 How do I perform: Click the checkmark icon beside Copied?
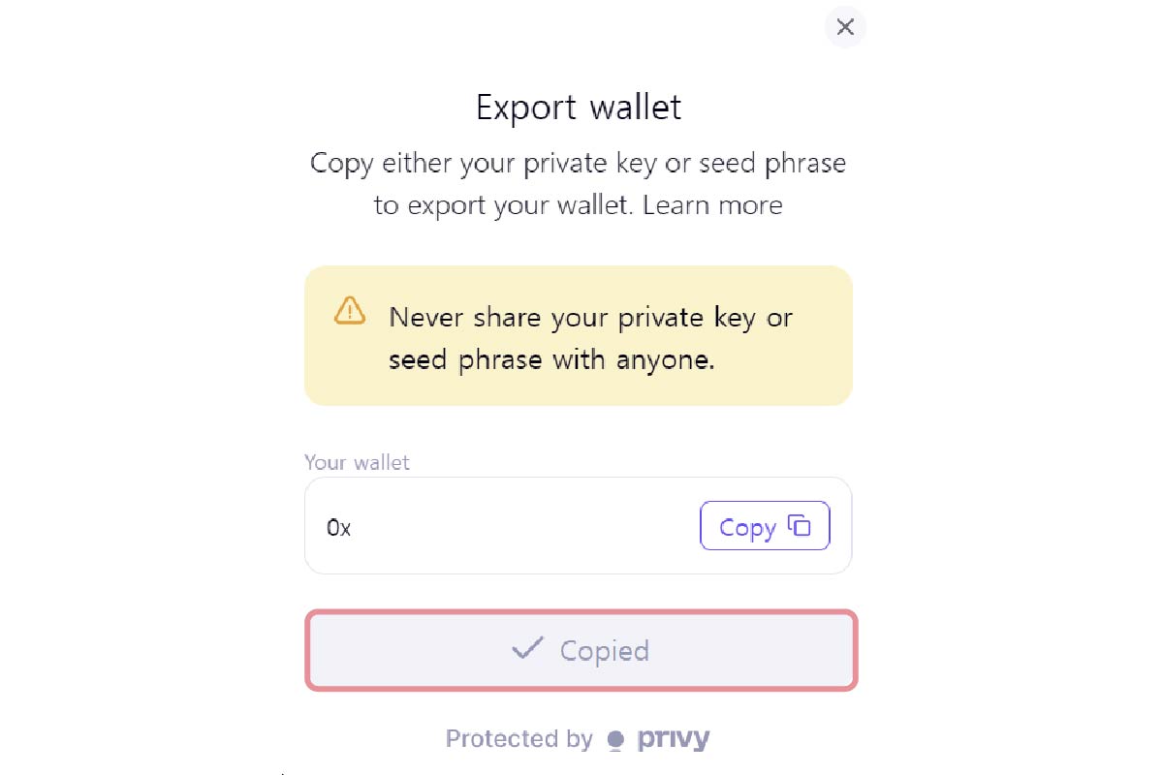point(527,649)
